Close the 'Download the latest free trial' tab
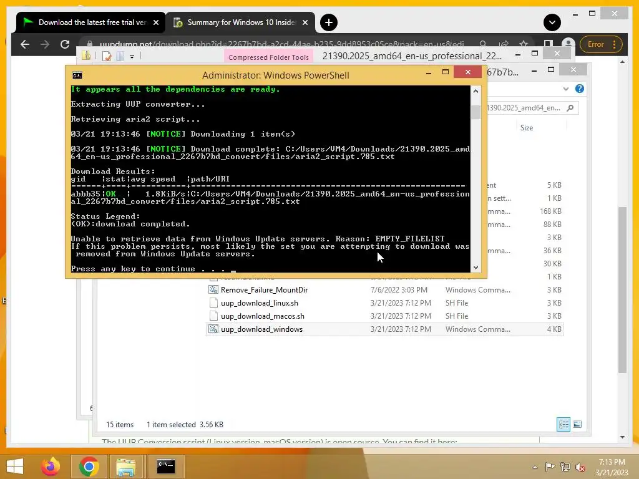The image size is (639, 479). pyautogui.click(x=155, y=22)
